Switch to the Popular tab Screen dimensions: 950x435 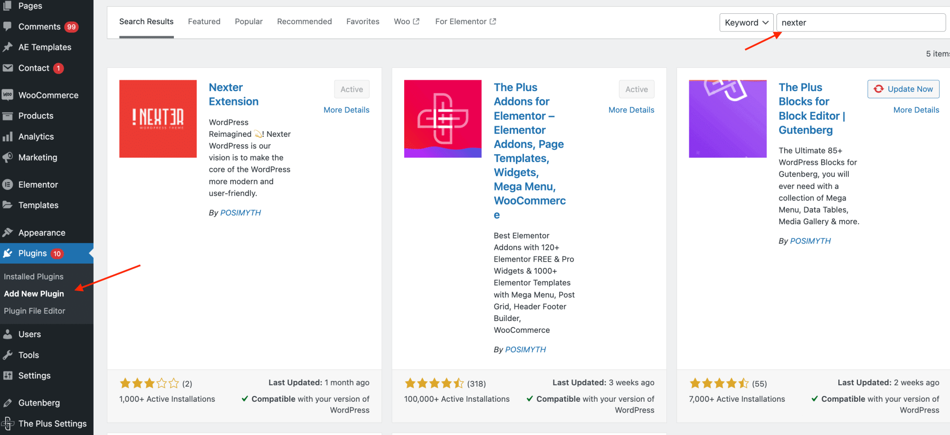(x=248, y=21)
